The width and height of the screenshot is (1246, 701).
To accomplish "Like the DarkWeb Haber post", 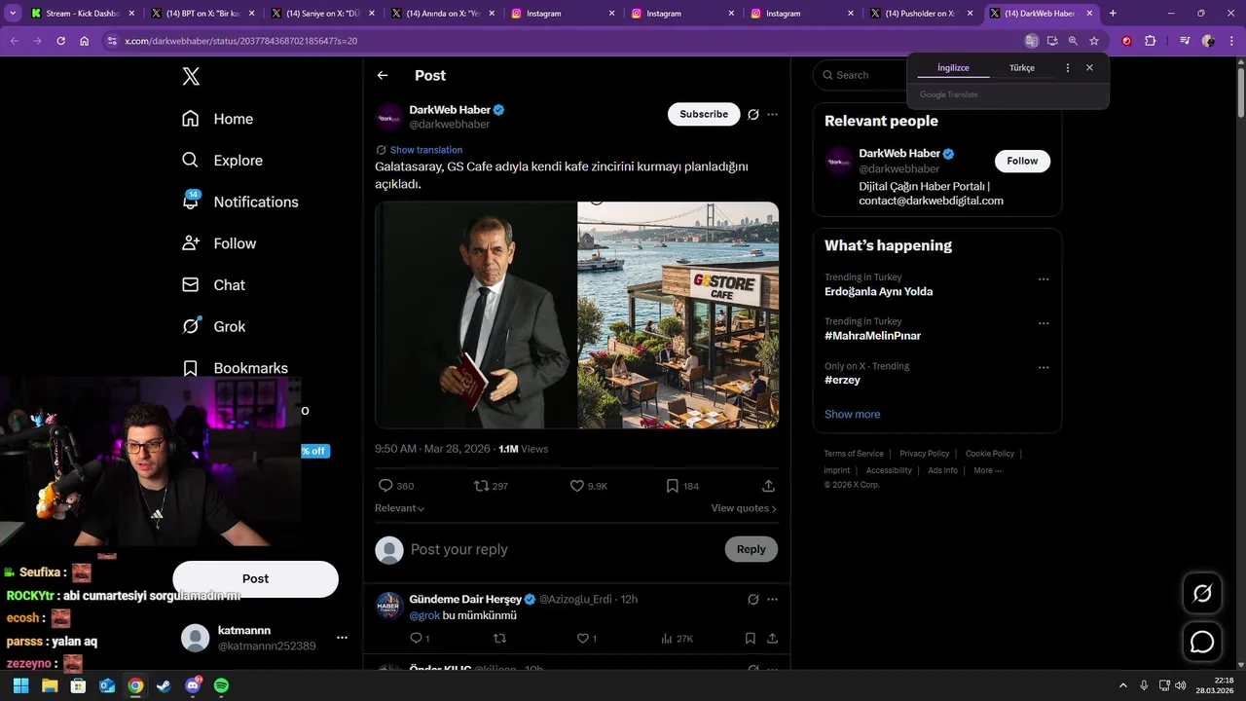I will 576,486.
